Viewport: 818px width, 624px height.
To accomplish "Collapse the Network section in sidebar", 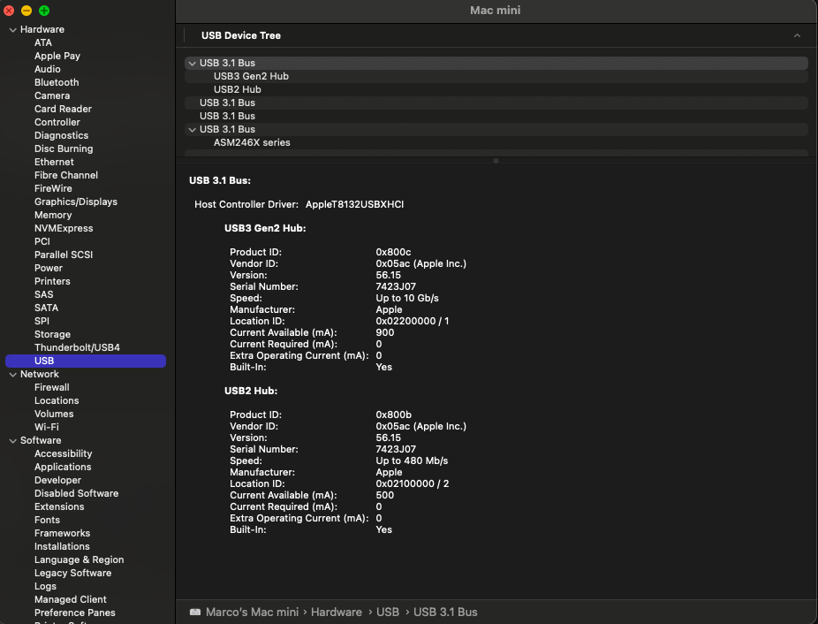I will (x=13, y=375).
